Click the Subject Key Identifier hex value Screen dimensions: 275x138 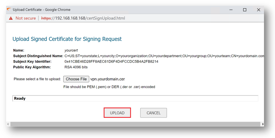(111, 61)
